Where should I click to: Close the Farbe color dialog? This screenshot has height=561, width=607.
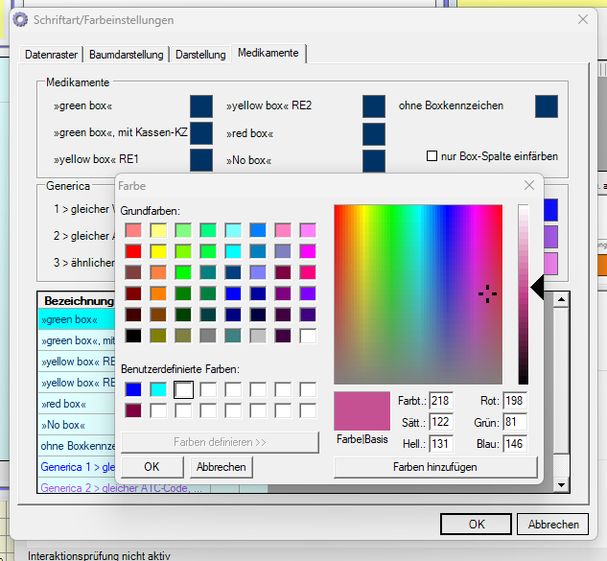pyautogui.click(x=528, y=185)
